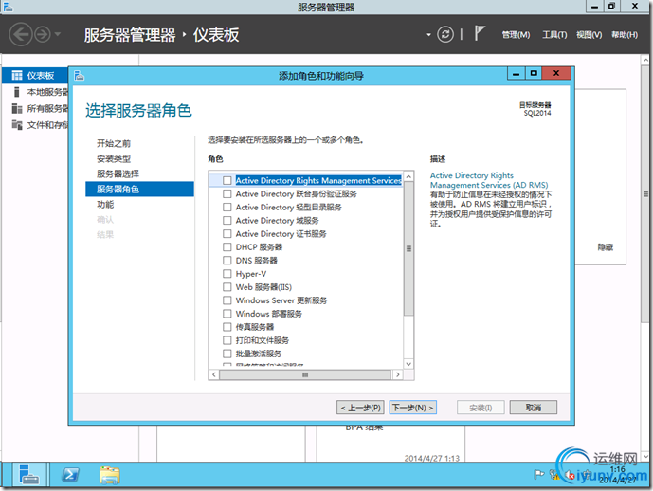Click roles list vertical scrollbar thumb
The image size is (653, 491).
point(408,248)
